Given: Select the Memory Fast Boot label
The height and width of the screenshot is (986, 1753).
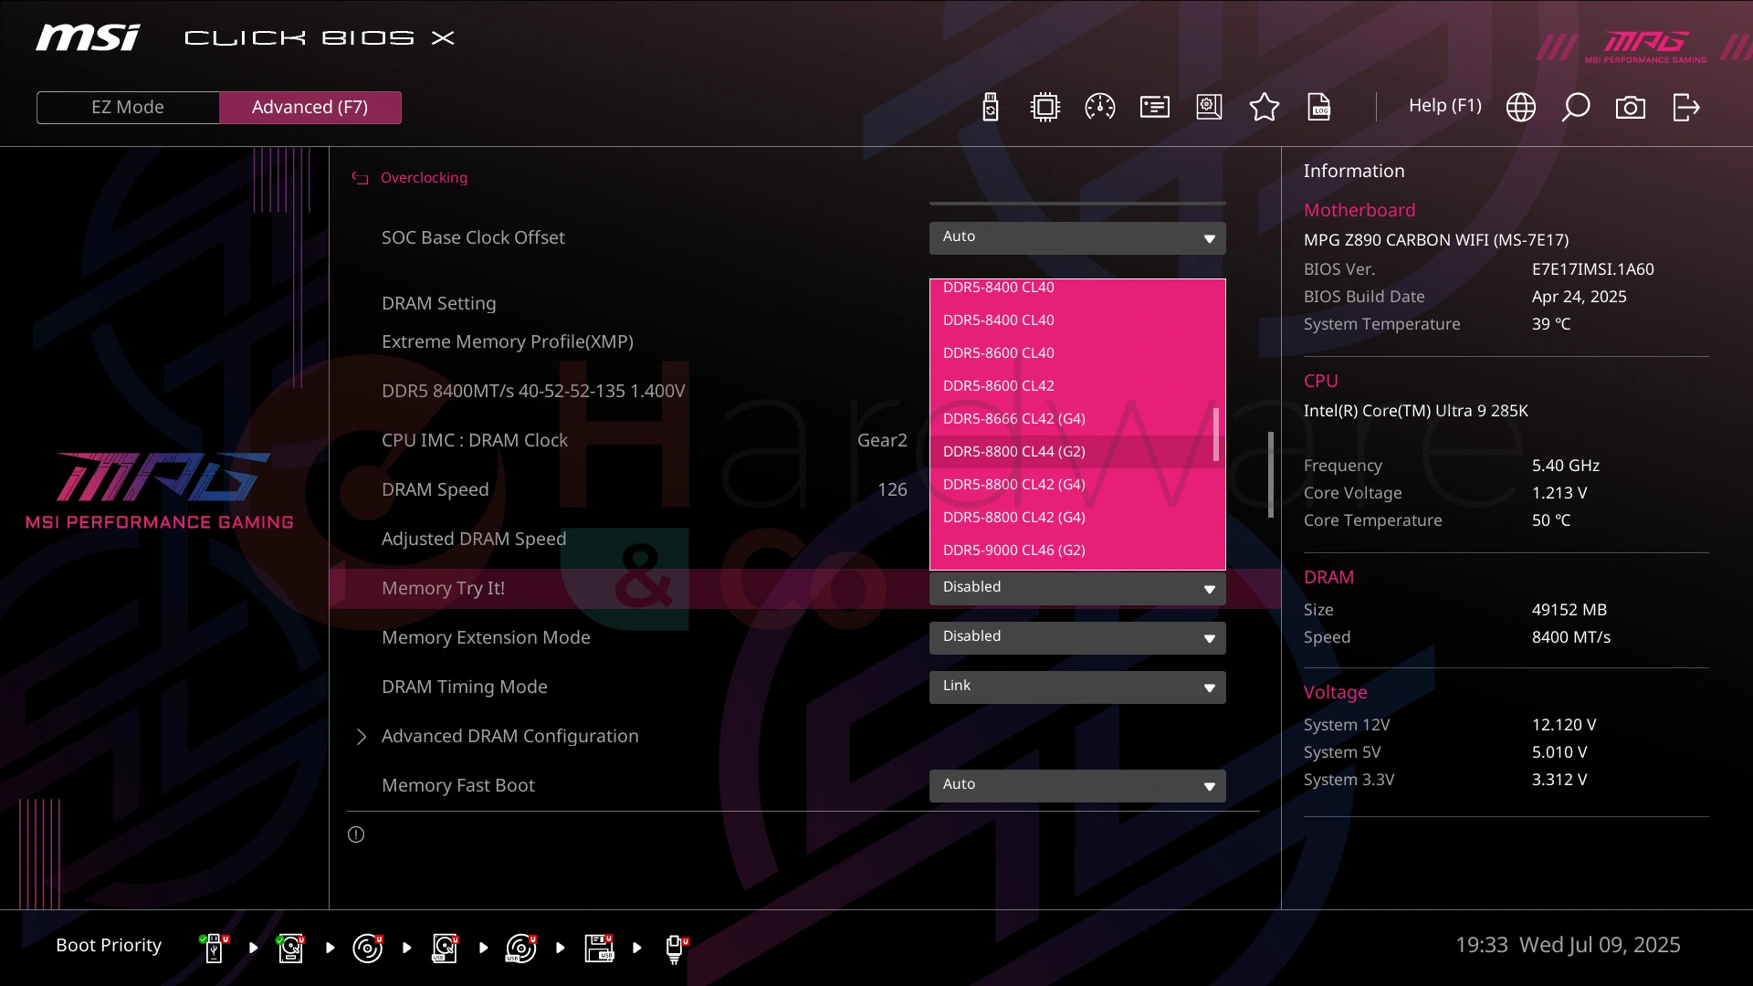Looking at the screenshot, I should tap(457, 786).
